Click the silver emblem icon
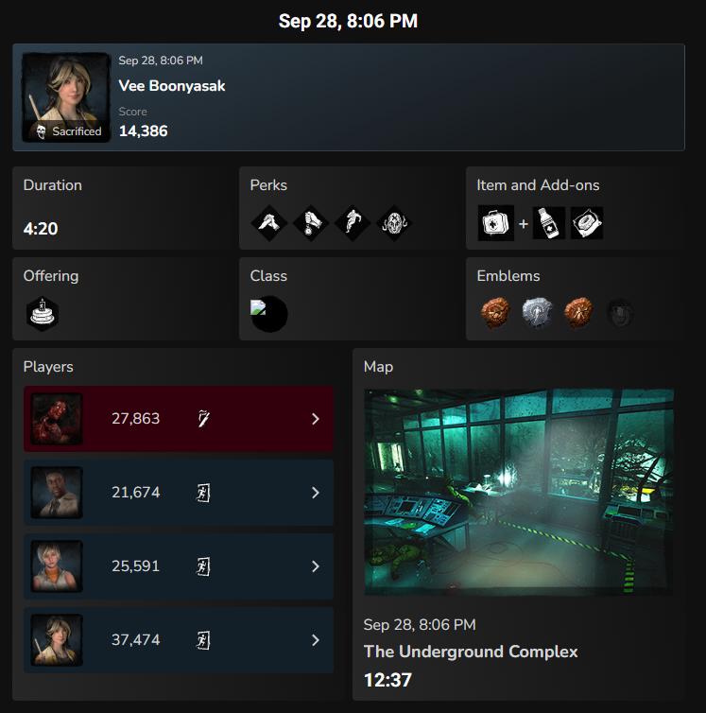This screenshot has height=713, width=706. pos(538,313)
